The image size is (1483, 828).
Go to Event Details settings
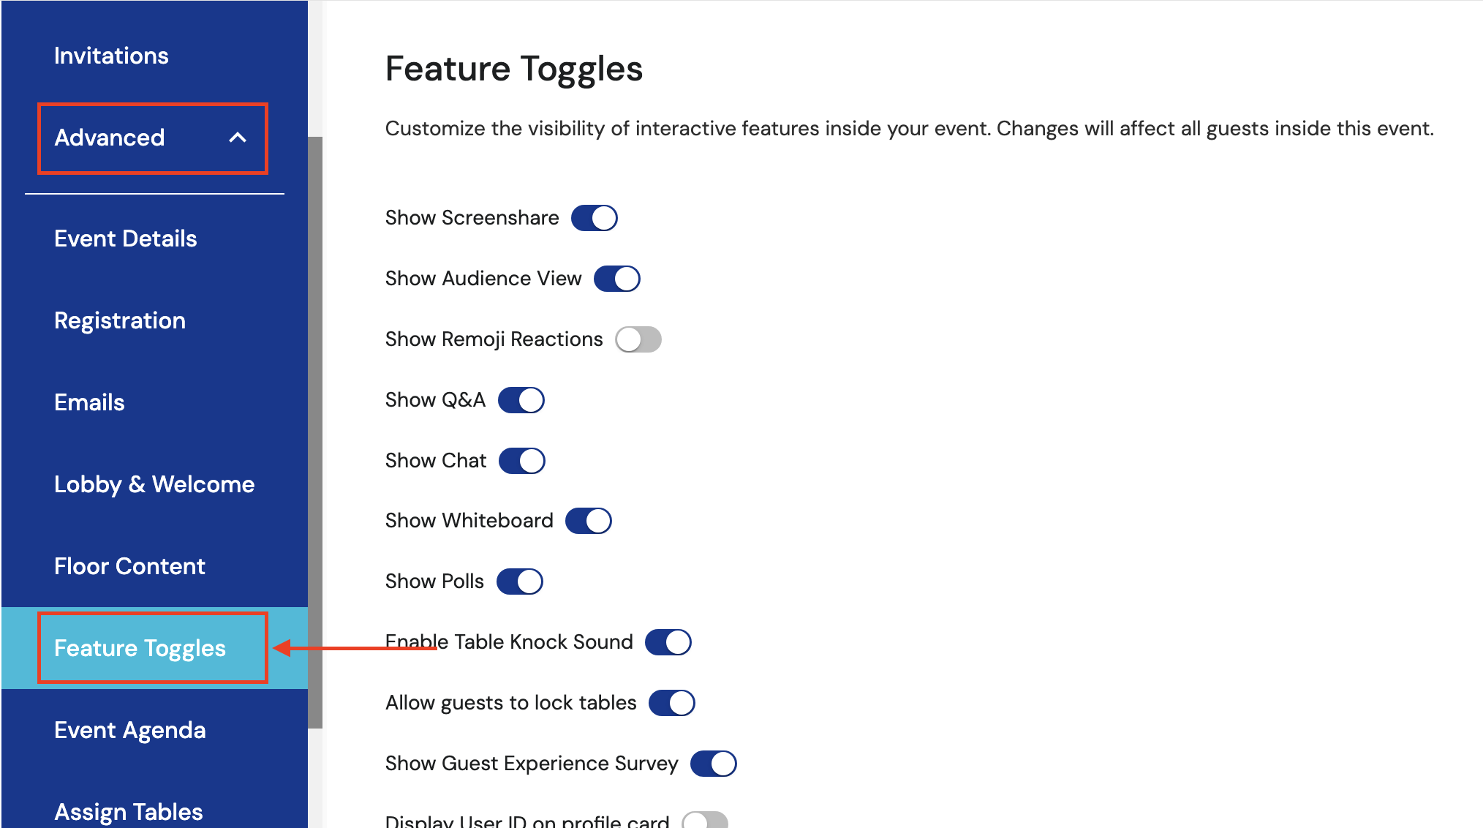click(x=125, y=238)
